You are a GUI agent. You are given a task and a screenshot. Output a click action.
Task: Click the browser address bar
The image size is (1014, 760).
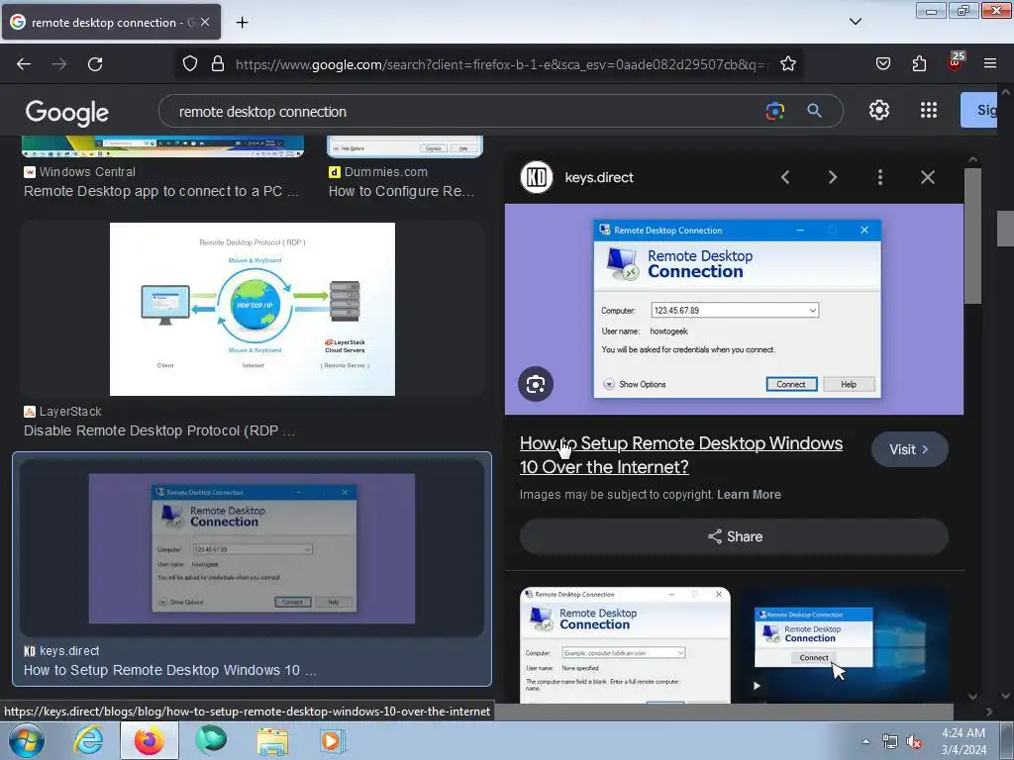[501, 64]
